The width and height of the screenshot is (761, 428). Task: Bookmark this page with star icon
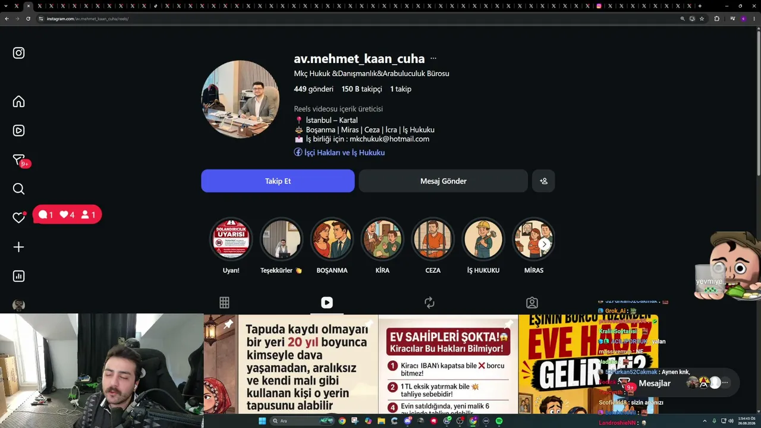click(702, 18)
